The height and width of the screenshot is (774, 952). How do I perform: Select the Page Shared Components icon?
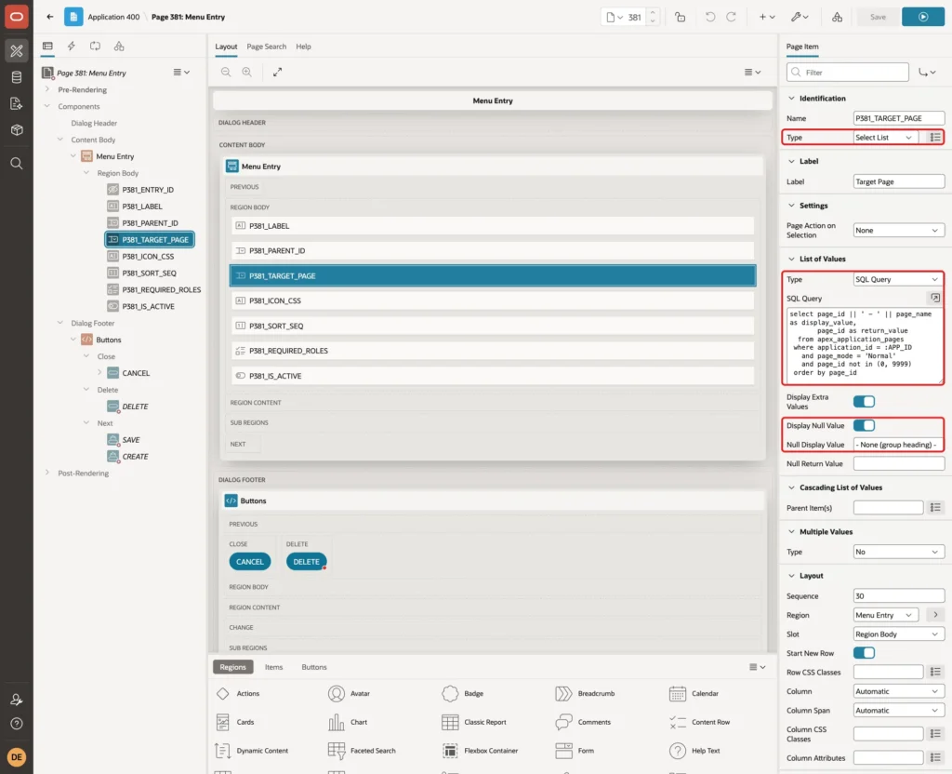(x=119, y=47)
